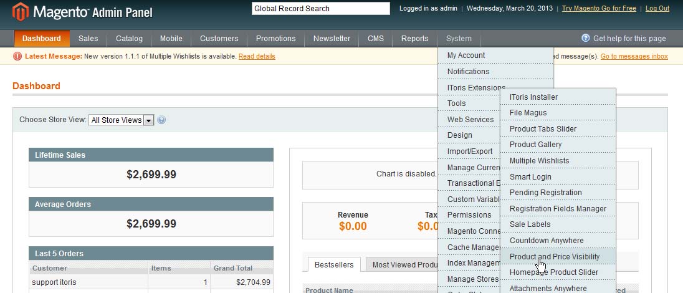Select Web Services in System menu

click(470, 120)
